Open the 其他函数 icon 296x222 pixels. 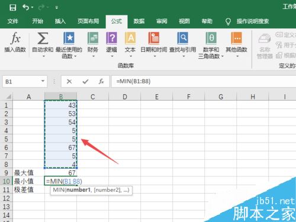pyautogui.click(x=236, y=38)
